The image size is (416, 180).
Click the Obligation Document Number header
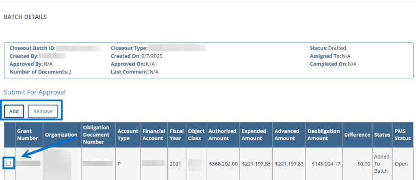click(x=97, y=135)
